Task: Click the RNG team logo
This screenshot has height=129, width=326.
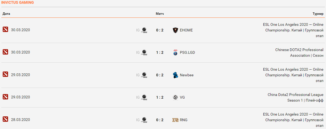Action: coord(176,120)
